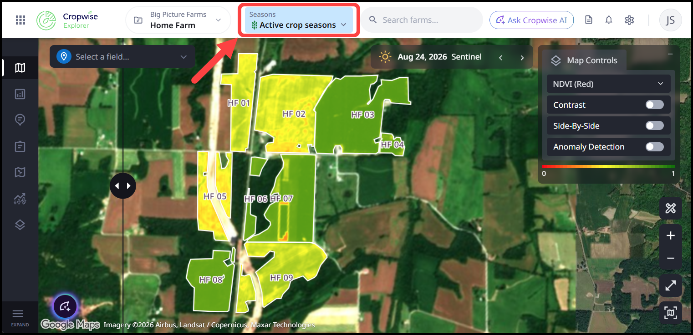Zoom out the map
Screen dimensions: 693x335
(671, 258)
